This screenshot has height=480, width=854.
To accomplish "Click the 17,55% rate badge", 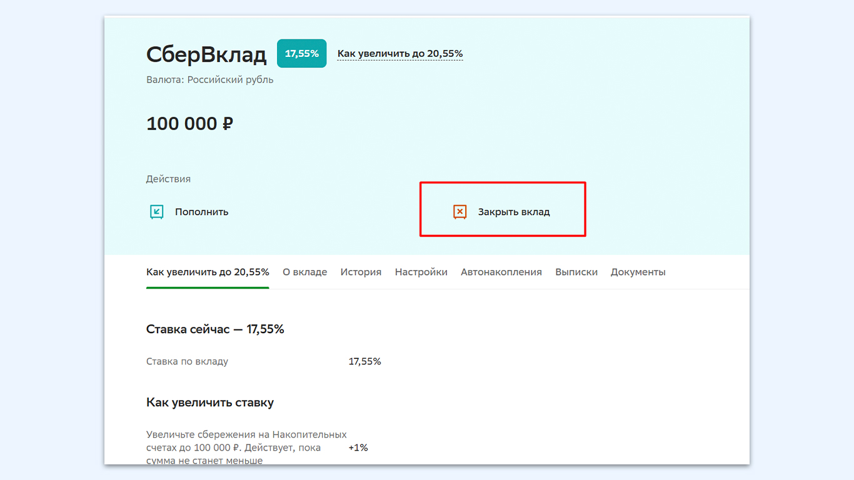I will click(x=301, y=54).
